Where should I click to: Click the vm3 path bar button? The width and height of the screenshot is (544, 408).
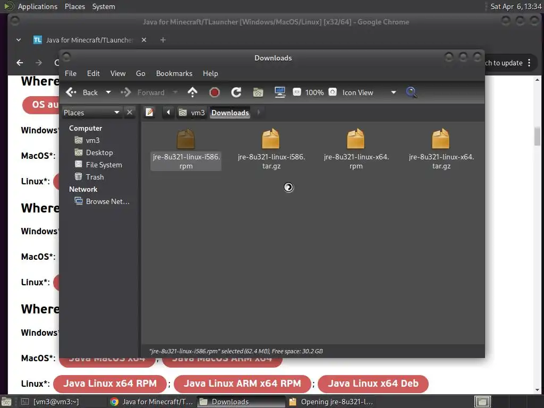(x=191, y=113)
